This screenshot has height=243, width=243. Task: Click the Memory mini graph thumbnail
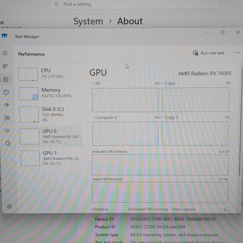(29, 93)
